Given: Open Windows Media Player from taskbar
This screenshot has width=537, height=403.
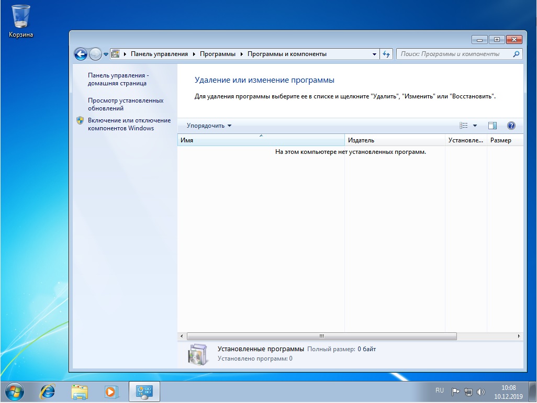Looking at the screenshot, I should coord(111,391).
